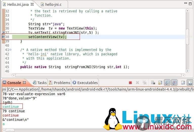Switch to hello-jni.c editor tab
This screenshot has height=132, width=194.
pyautogui.click(x=51, y=5)
